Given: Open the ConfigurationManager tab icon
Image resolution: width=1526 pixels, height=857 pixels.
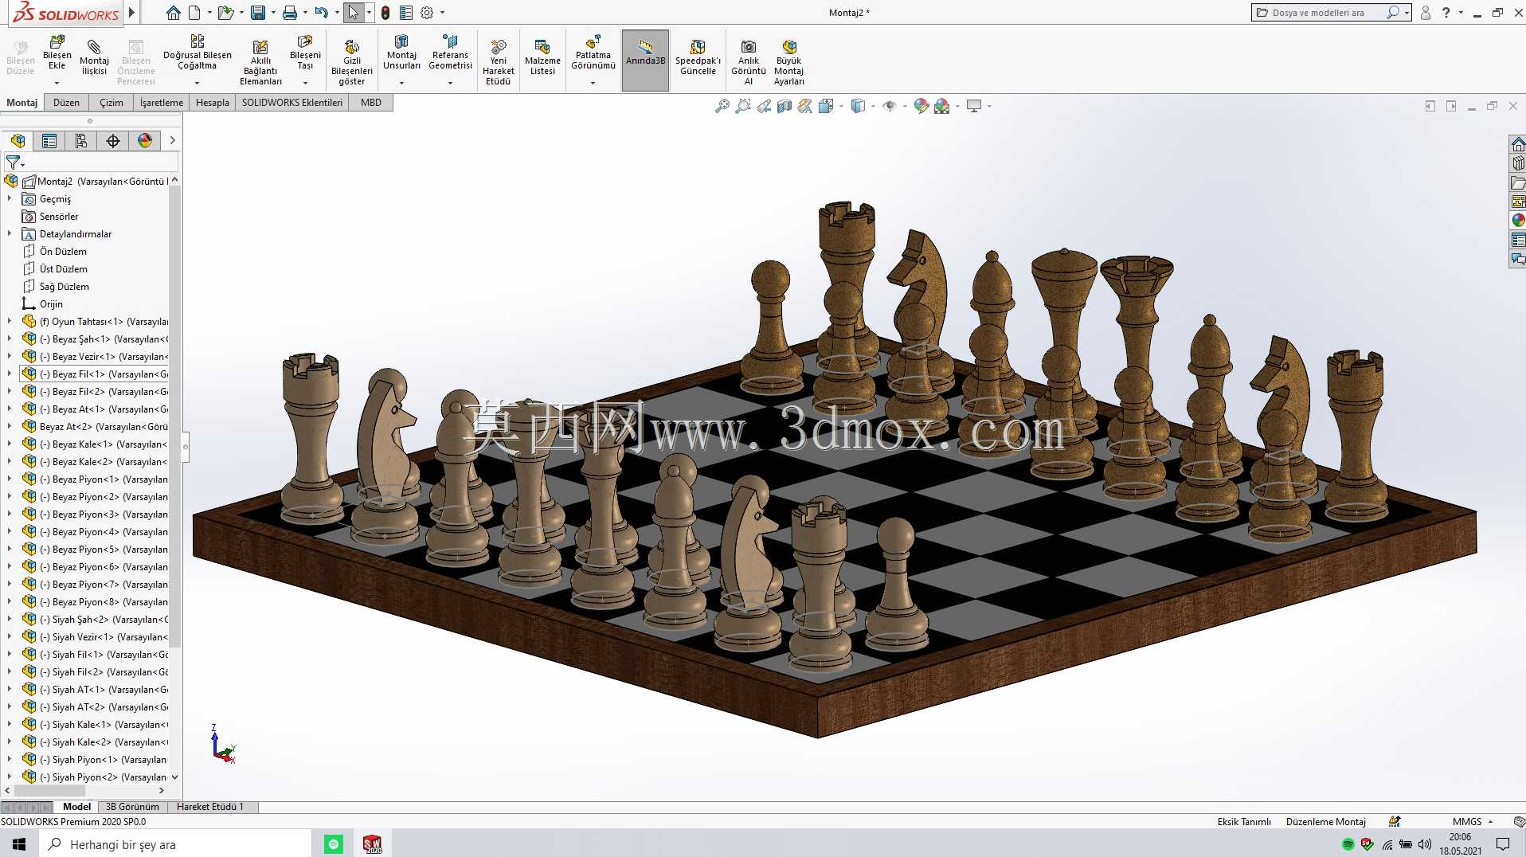Looking at the screenshot, I should click(x=81, y=141).
